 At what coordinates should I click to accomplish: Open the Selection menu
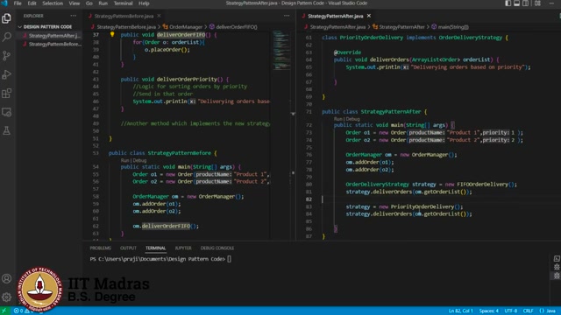[53, 3]
